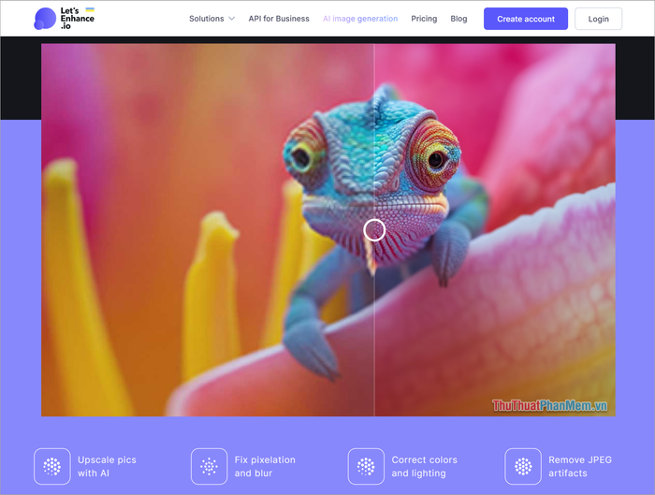Select the 'Correct colors and lighting' text

point(425,466)
